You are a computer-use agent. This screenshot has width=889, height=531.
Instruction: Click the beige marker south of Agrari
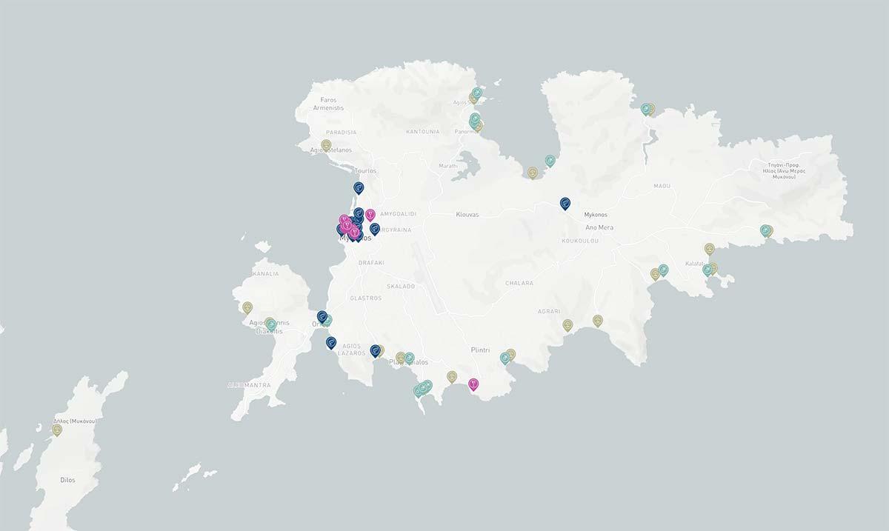[x=567, y=324]
